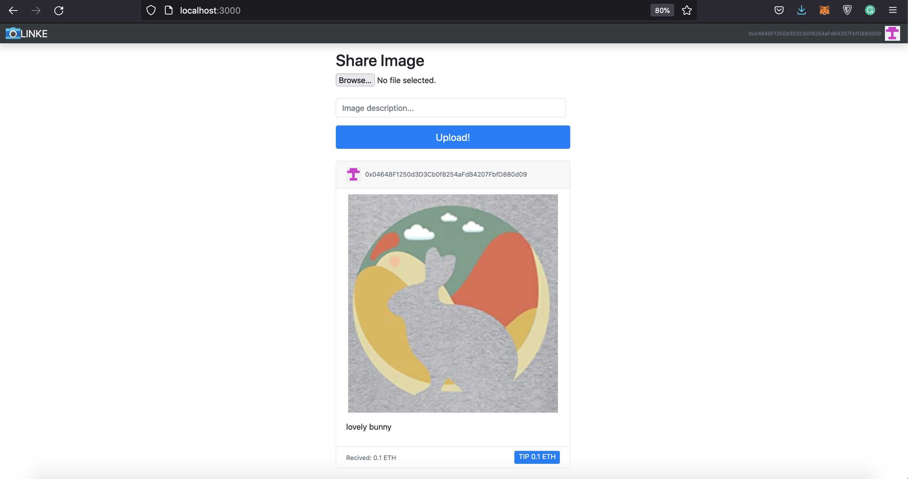The height and width of the screenshot is (479, 908).
Task: Click the gray shield extension icon
Action: (847, 10)
